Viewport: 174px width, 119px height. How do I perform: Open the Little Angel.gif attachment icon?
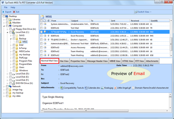(x=115, y=88)
